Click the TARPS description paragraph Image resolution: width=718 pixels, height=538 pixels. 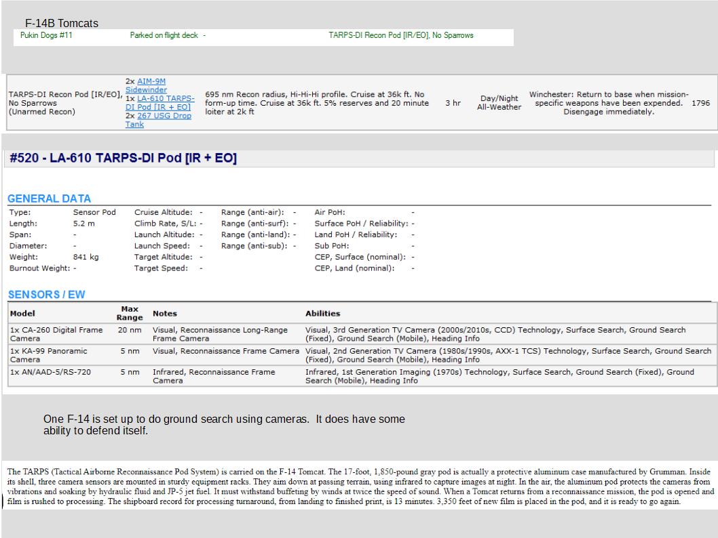[360, 487]
